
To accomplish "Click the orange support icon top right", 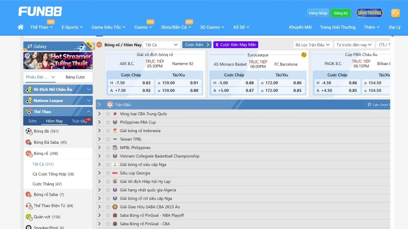I will [x=395, y=13].
